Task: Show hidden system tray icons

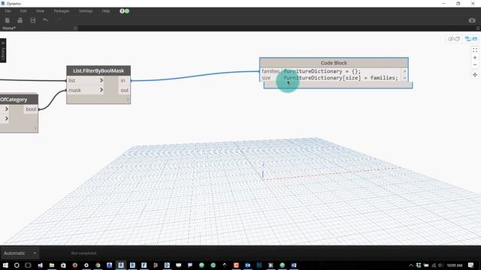Action: (x=411, y=265)
